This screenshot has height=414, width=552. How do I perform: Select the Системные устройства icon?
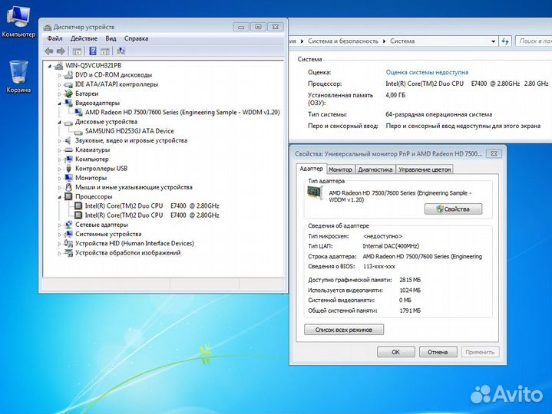click(x=68, y=234)
